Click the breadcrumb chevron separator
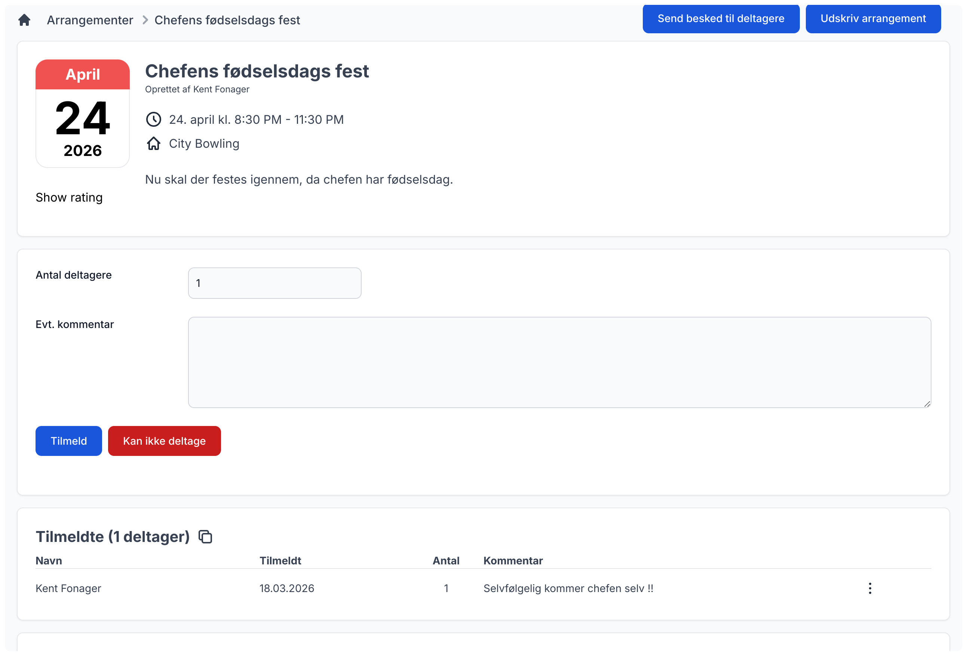The width and height of the screenshot is (967, 656). tap(145, 20)
